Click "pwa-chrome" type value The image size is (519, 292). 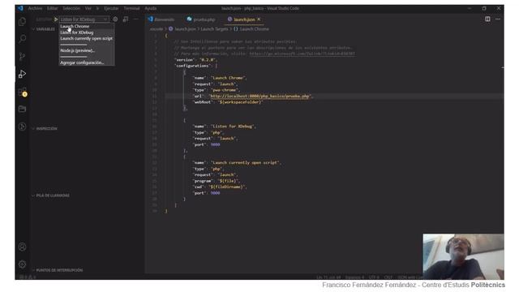(225, 90)
